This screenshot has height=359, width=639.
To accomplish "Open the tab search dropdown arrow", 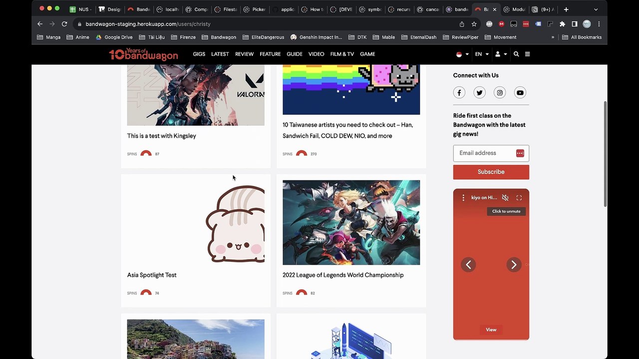I will (596, 9).
